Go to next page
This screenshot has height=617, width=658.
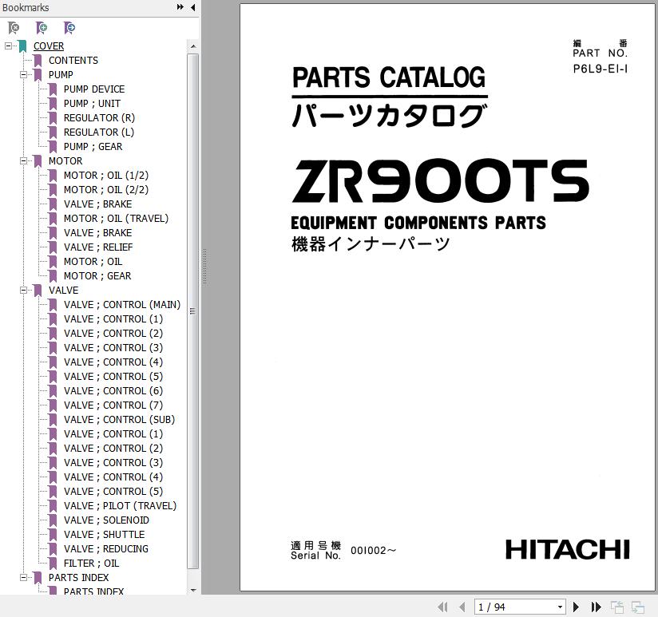point(577,607)
